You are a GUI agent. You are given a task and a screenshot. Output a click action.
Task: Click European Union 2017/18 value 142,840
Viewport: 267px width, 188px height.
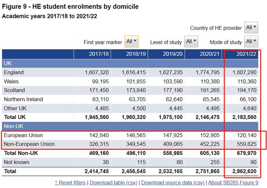click(x=99, y=135)
